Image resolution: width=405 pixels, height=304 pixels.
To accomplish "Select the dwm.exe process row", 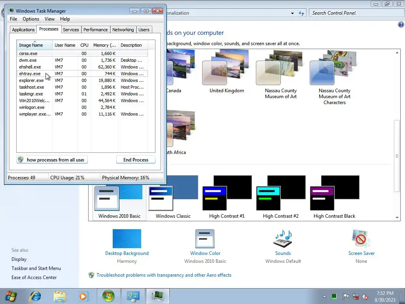I will (x=82, y=60).
